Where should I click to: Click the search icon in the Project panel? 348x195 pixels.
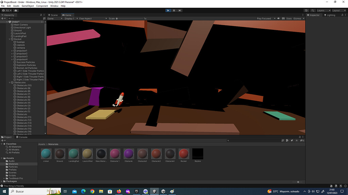tap(228, 140)
